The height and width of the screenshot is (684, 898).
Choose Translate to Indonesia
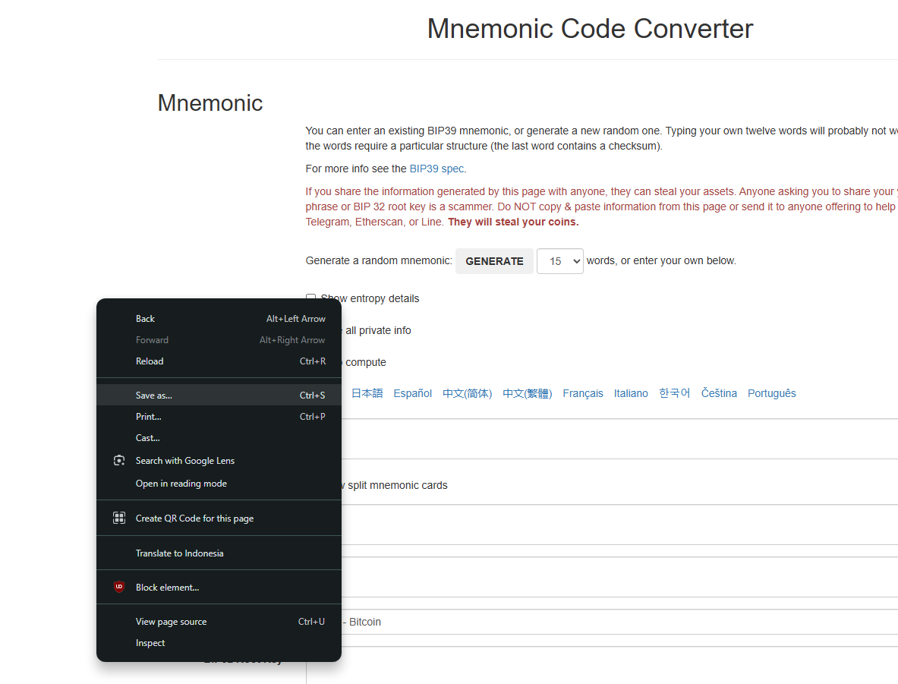(x=219, y=553)
